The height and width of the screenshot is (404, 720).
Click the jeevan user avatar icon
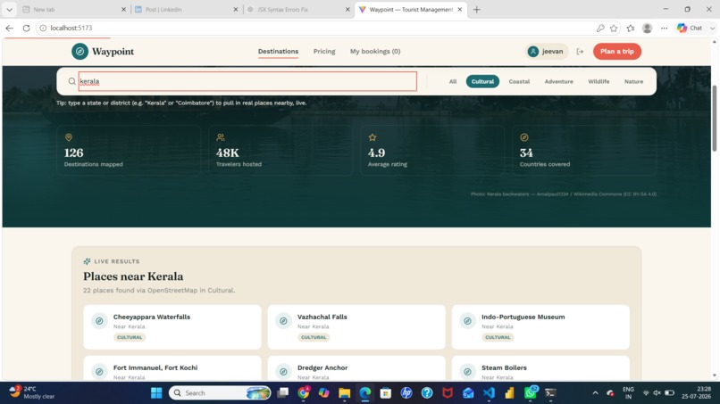point(533,52)
